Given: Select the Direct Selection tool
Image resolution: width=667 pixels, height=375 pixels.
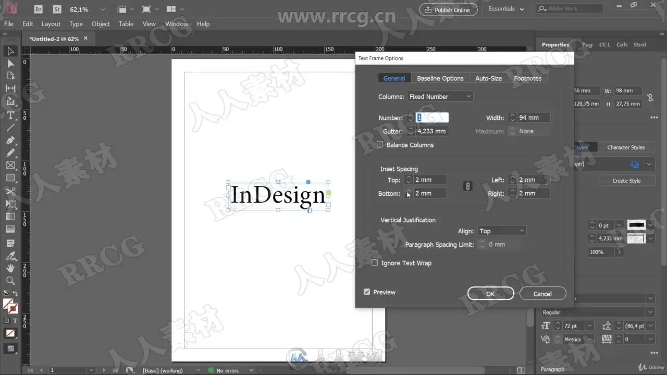Looking at the screenshot, I should [10, 64].
